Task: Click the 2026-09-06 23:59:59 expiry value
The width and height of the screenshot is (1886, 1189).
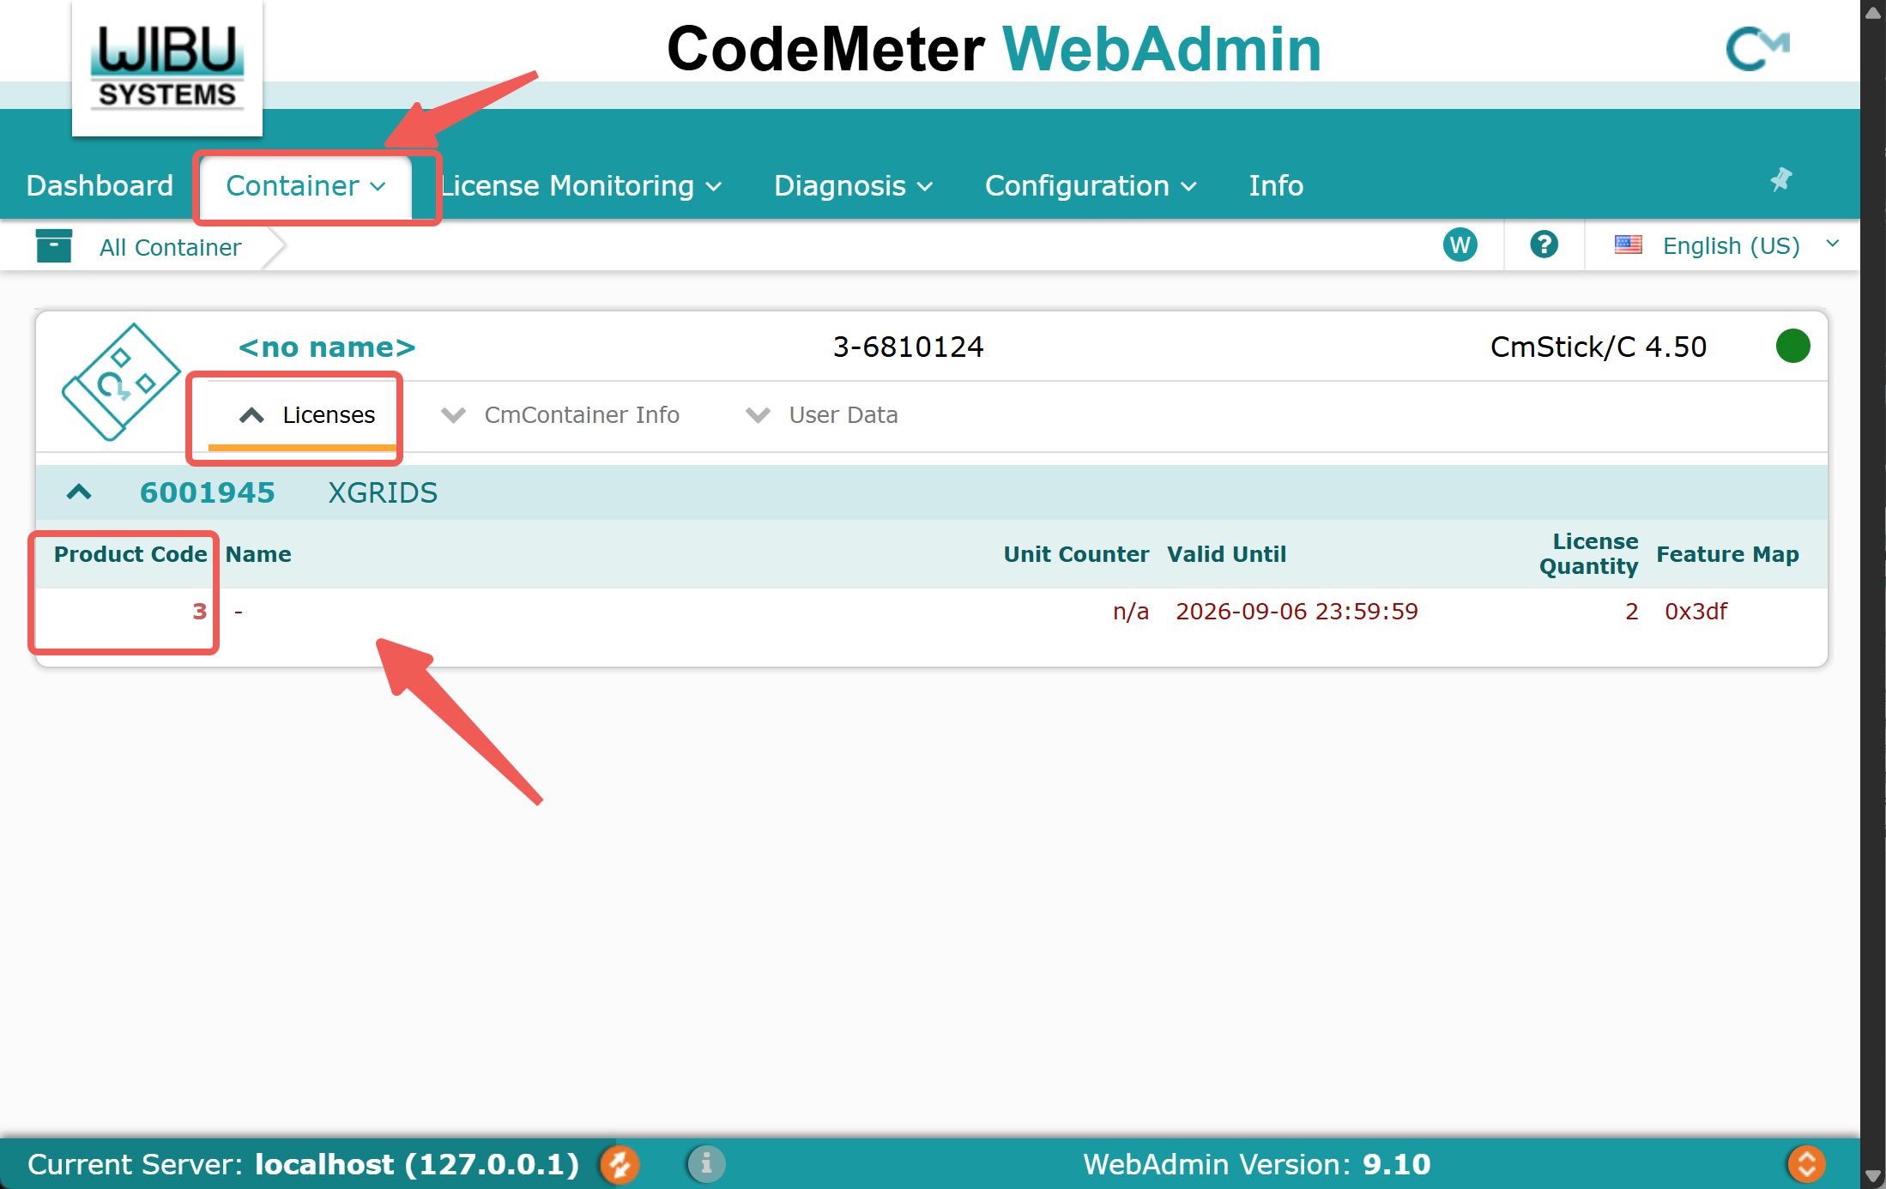Action: click(x=1297, y=612)
